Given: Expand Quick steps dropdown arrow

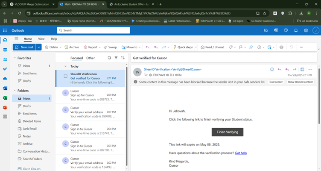Looking at the screenshot, I should coord(196,47).
